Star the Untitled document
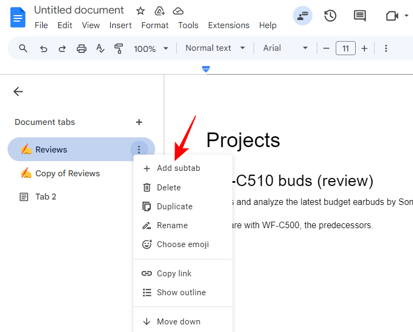 141,11
